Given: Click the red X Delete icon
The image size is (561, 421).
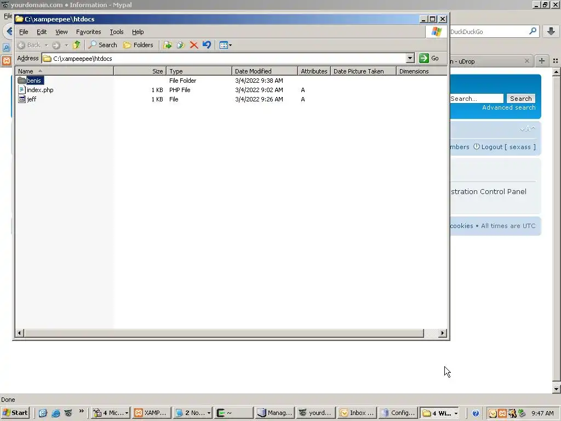Looking at the screenshot, I should (x=194, y=45).
